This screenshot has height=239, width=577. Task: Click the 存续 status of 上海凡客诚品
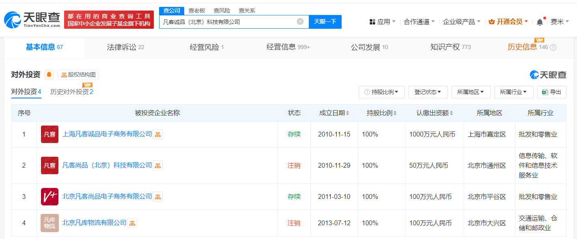294,134
